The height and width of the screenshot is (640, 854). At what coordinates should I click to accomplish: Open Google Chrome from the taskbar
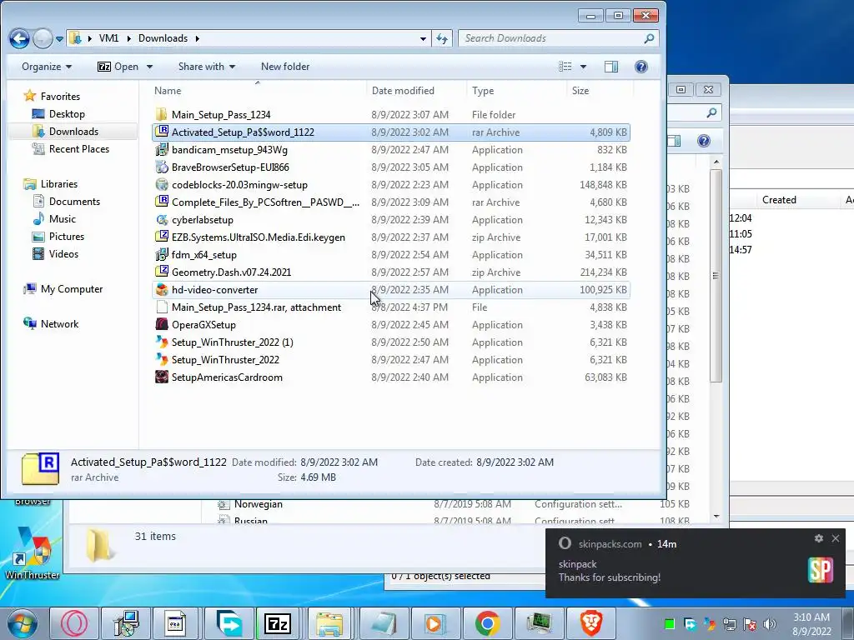pos(487,623)
